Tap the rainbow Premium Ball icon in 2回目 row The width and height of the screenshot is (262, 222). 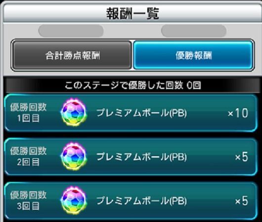(74, 156)
